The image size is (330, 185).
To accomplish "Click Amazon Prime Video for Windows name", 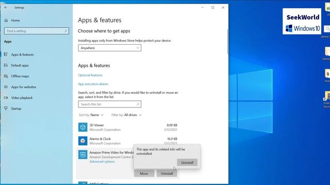I will tap(111, 153).
